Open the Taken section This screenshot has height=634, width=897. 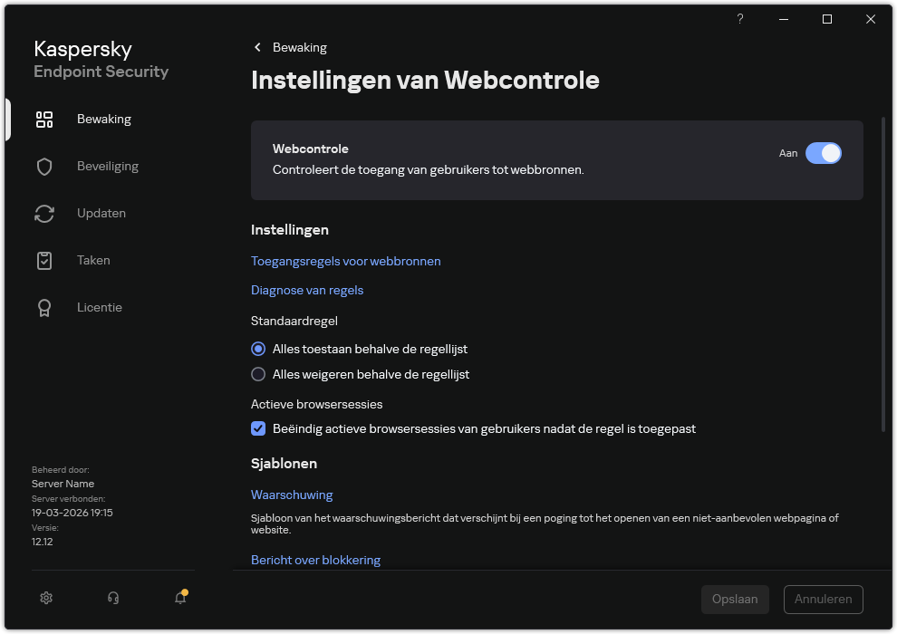coord(93,260)
